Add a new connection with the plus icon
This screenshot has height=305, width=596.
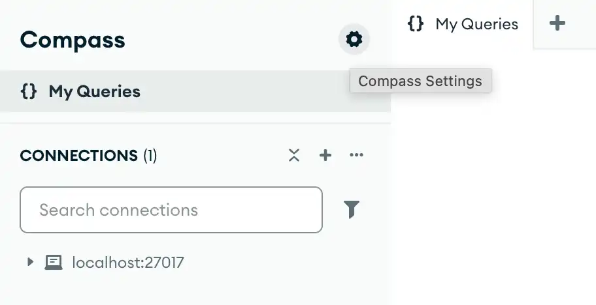325,155
